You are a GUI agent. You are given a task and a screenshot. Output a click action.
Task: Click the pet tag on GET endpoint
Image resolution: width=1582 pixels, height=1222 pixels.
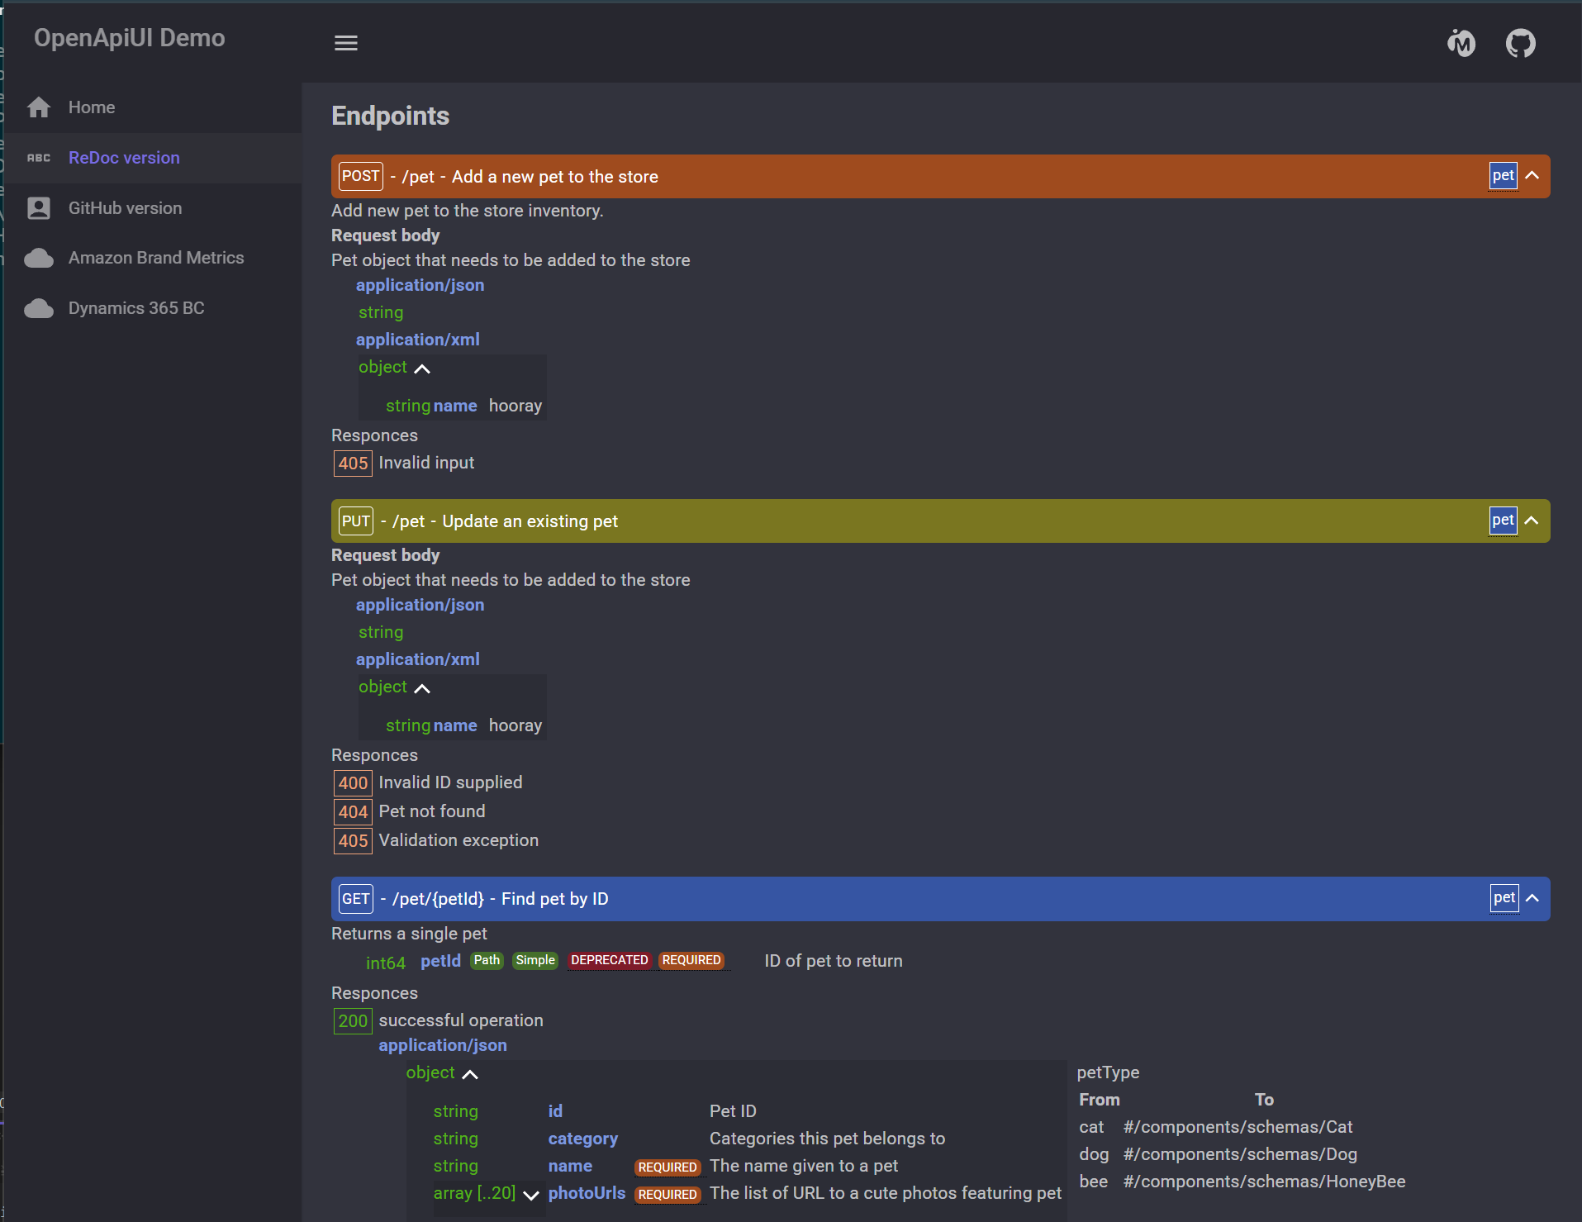1504,898
